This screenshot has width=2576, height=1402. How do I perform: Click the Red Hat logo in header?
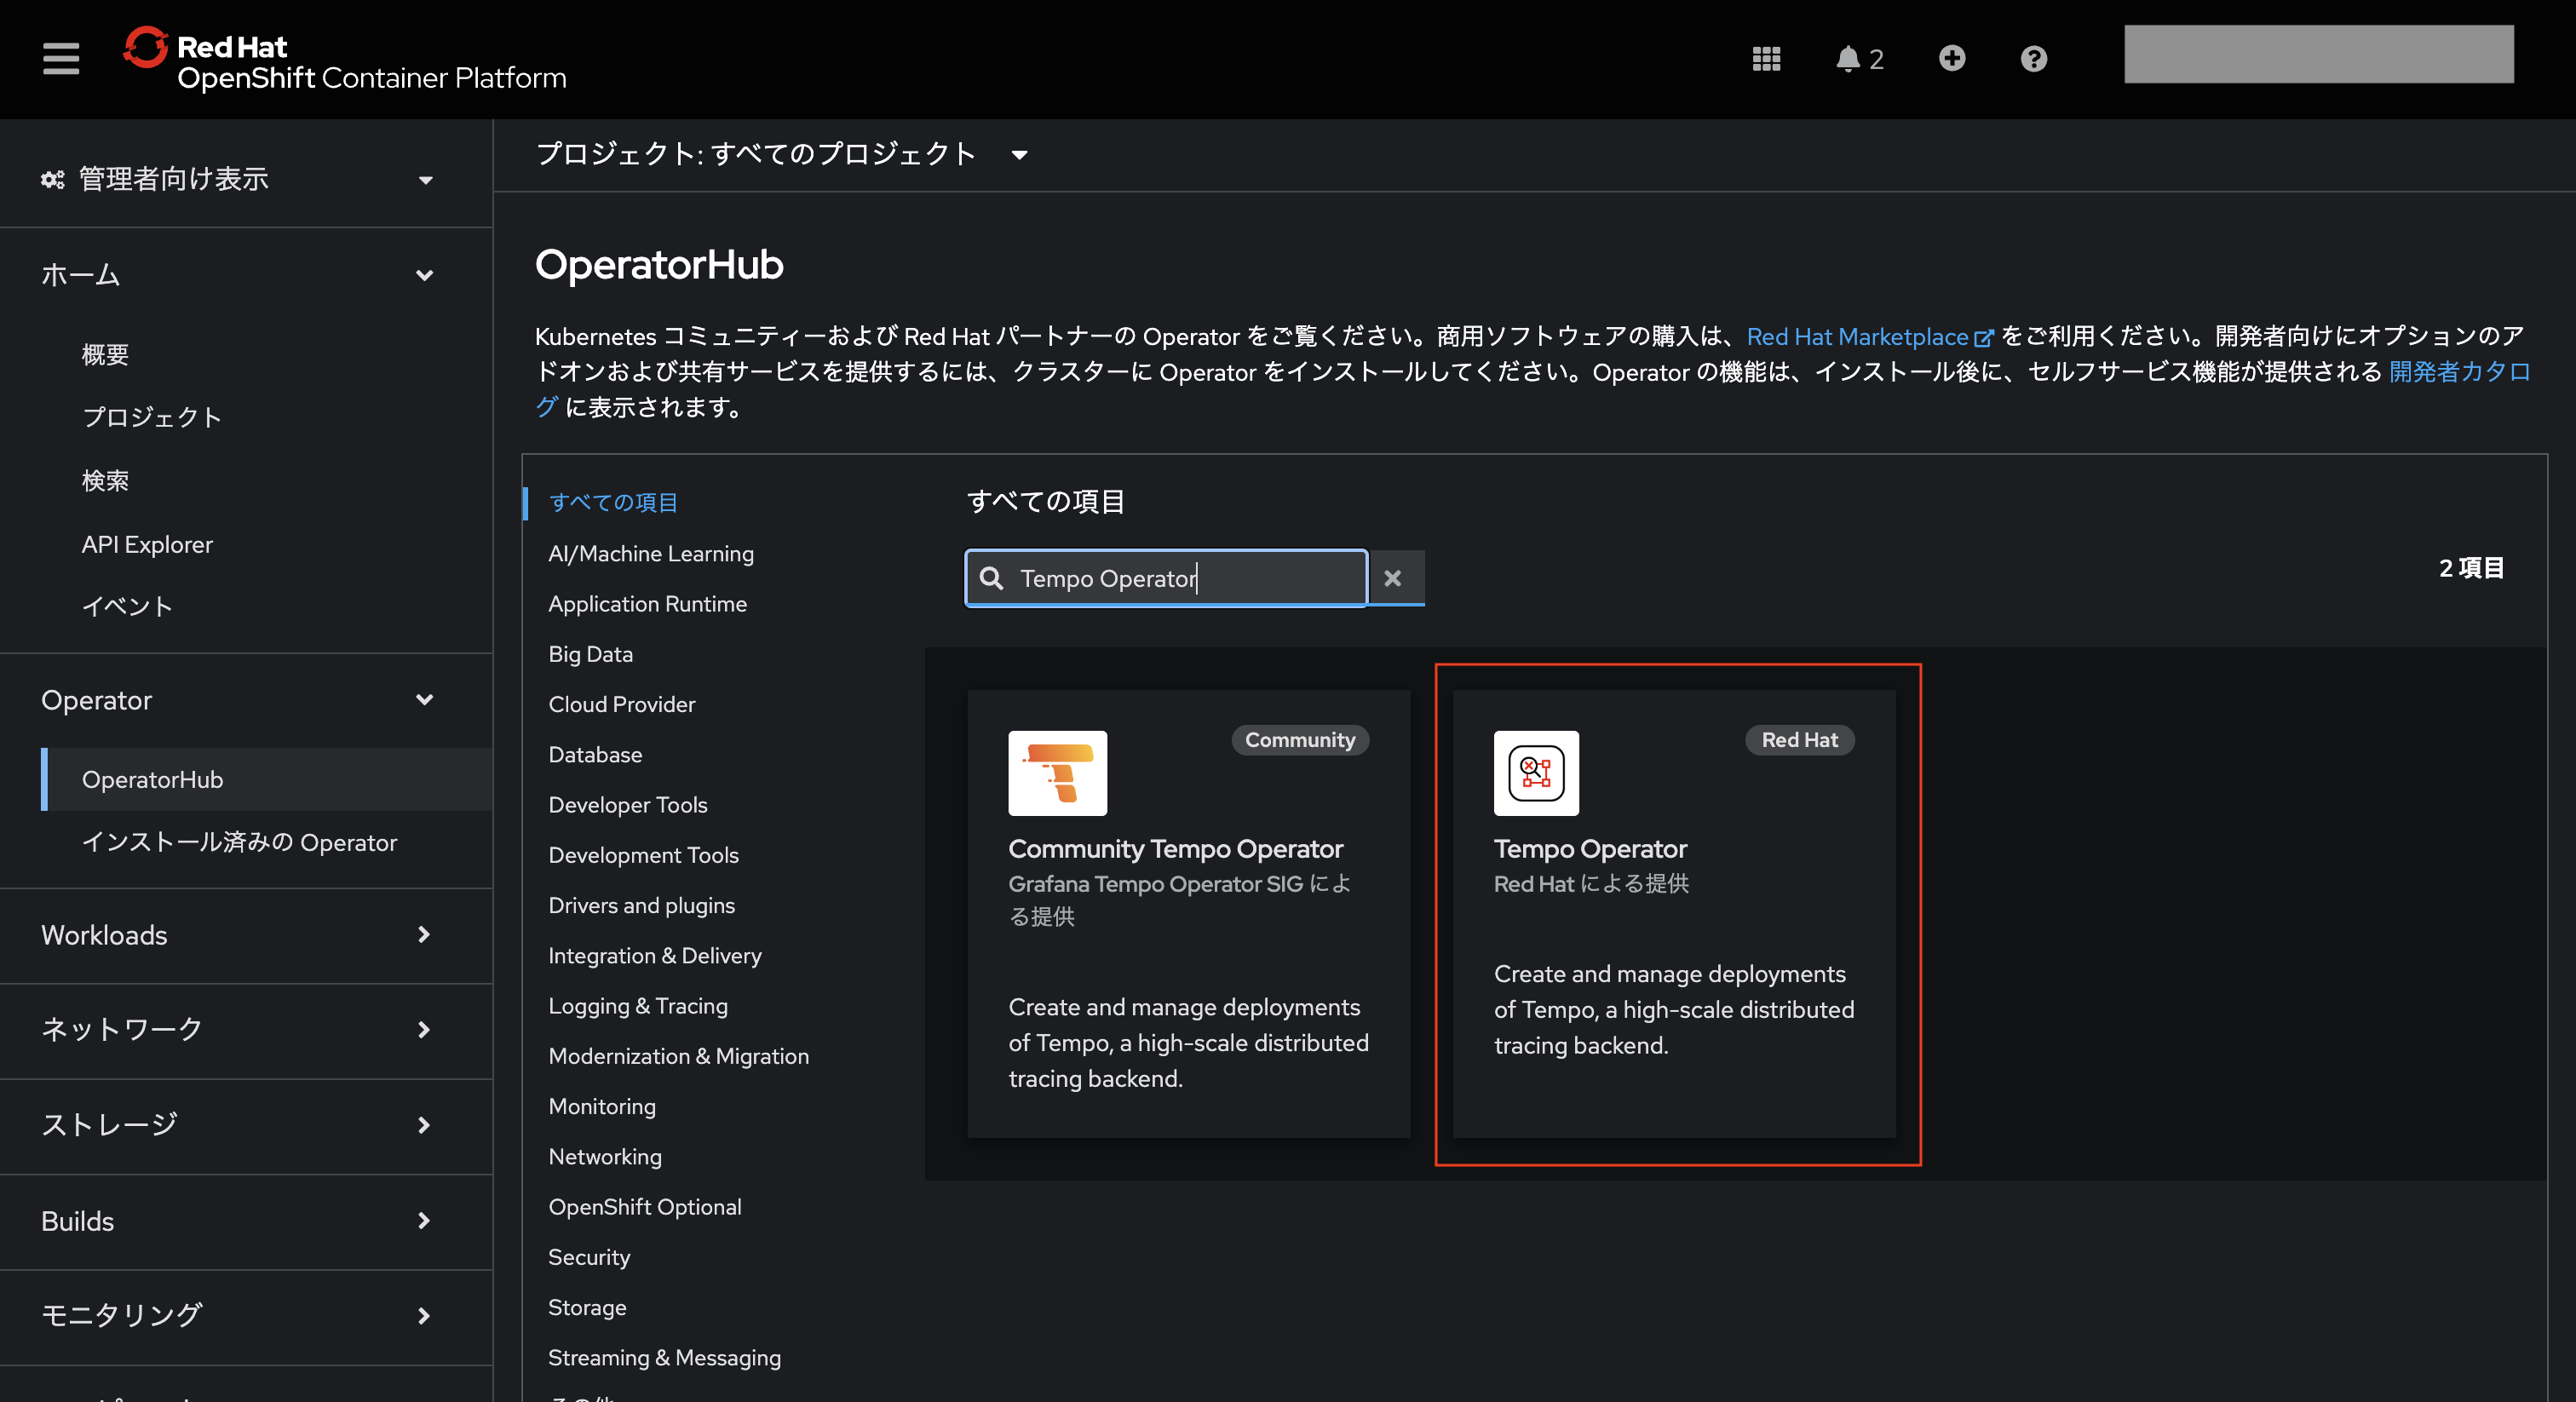click(146, 48)
